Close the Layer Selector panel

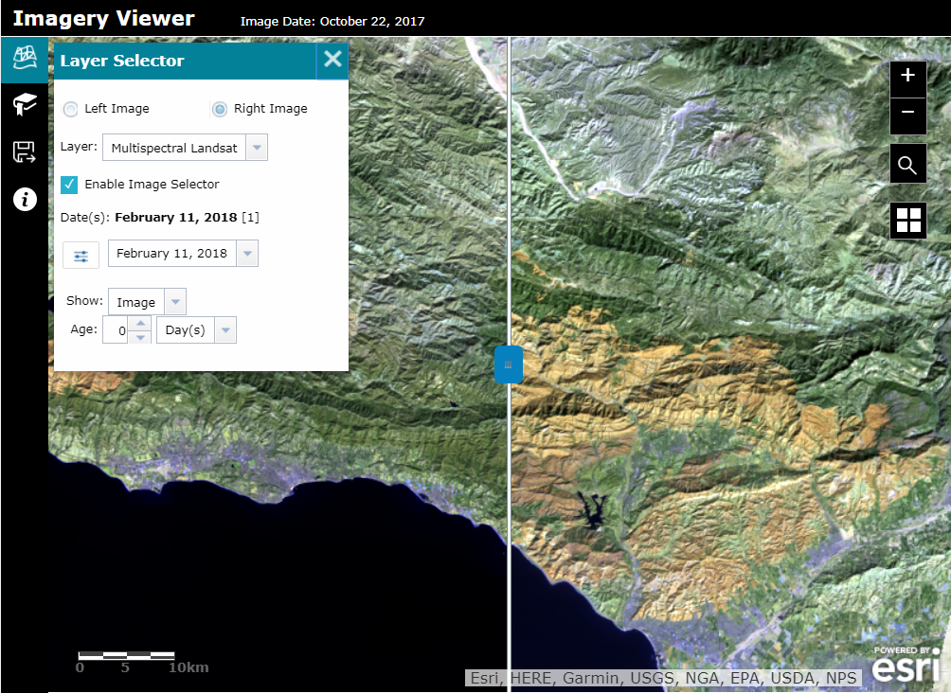click(332, 60)
